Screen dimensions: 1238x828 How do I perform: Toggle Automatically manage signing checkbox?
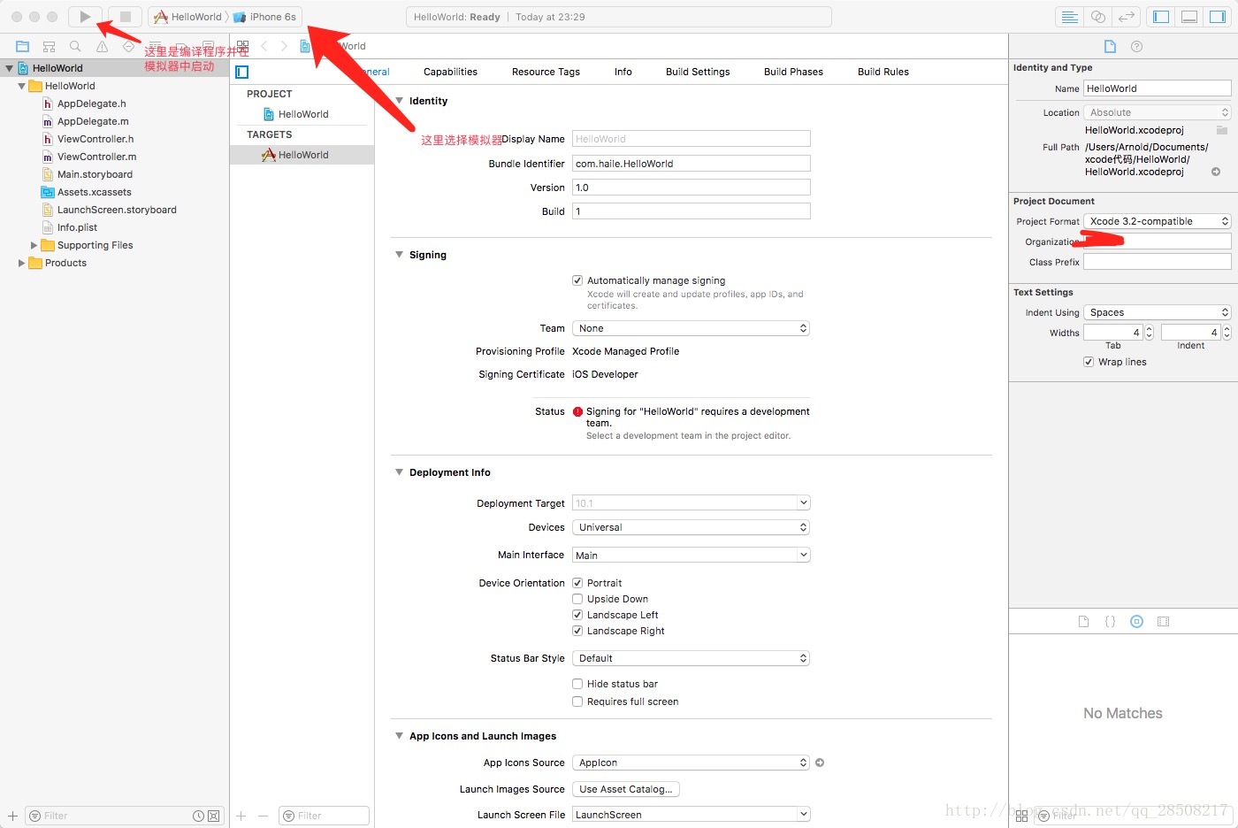[577, 280]
